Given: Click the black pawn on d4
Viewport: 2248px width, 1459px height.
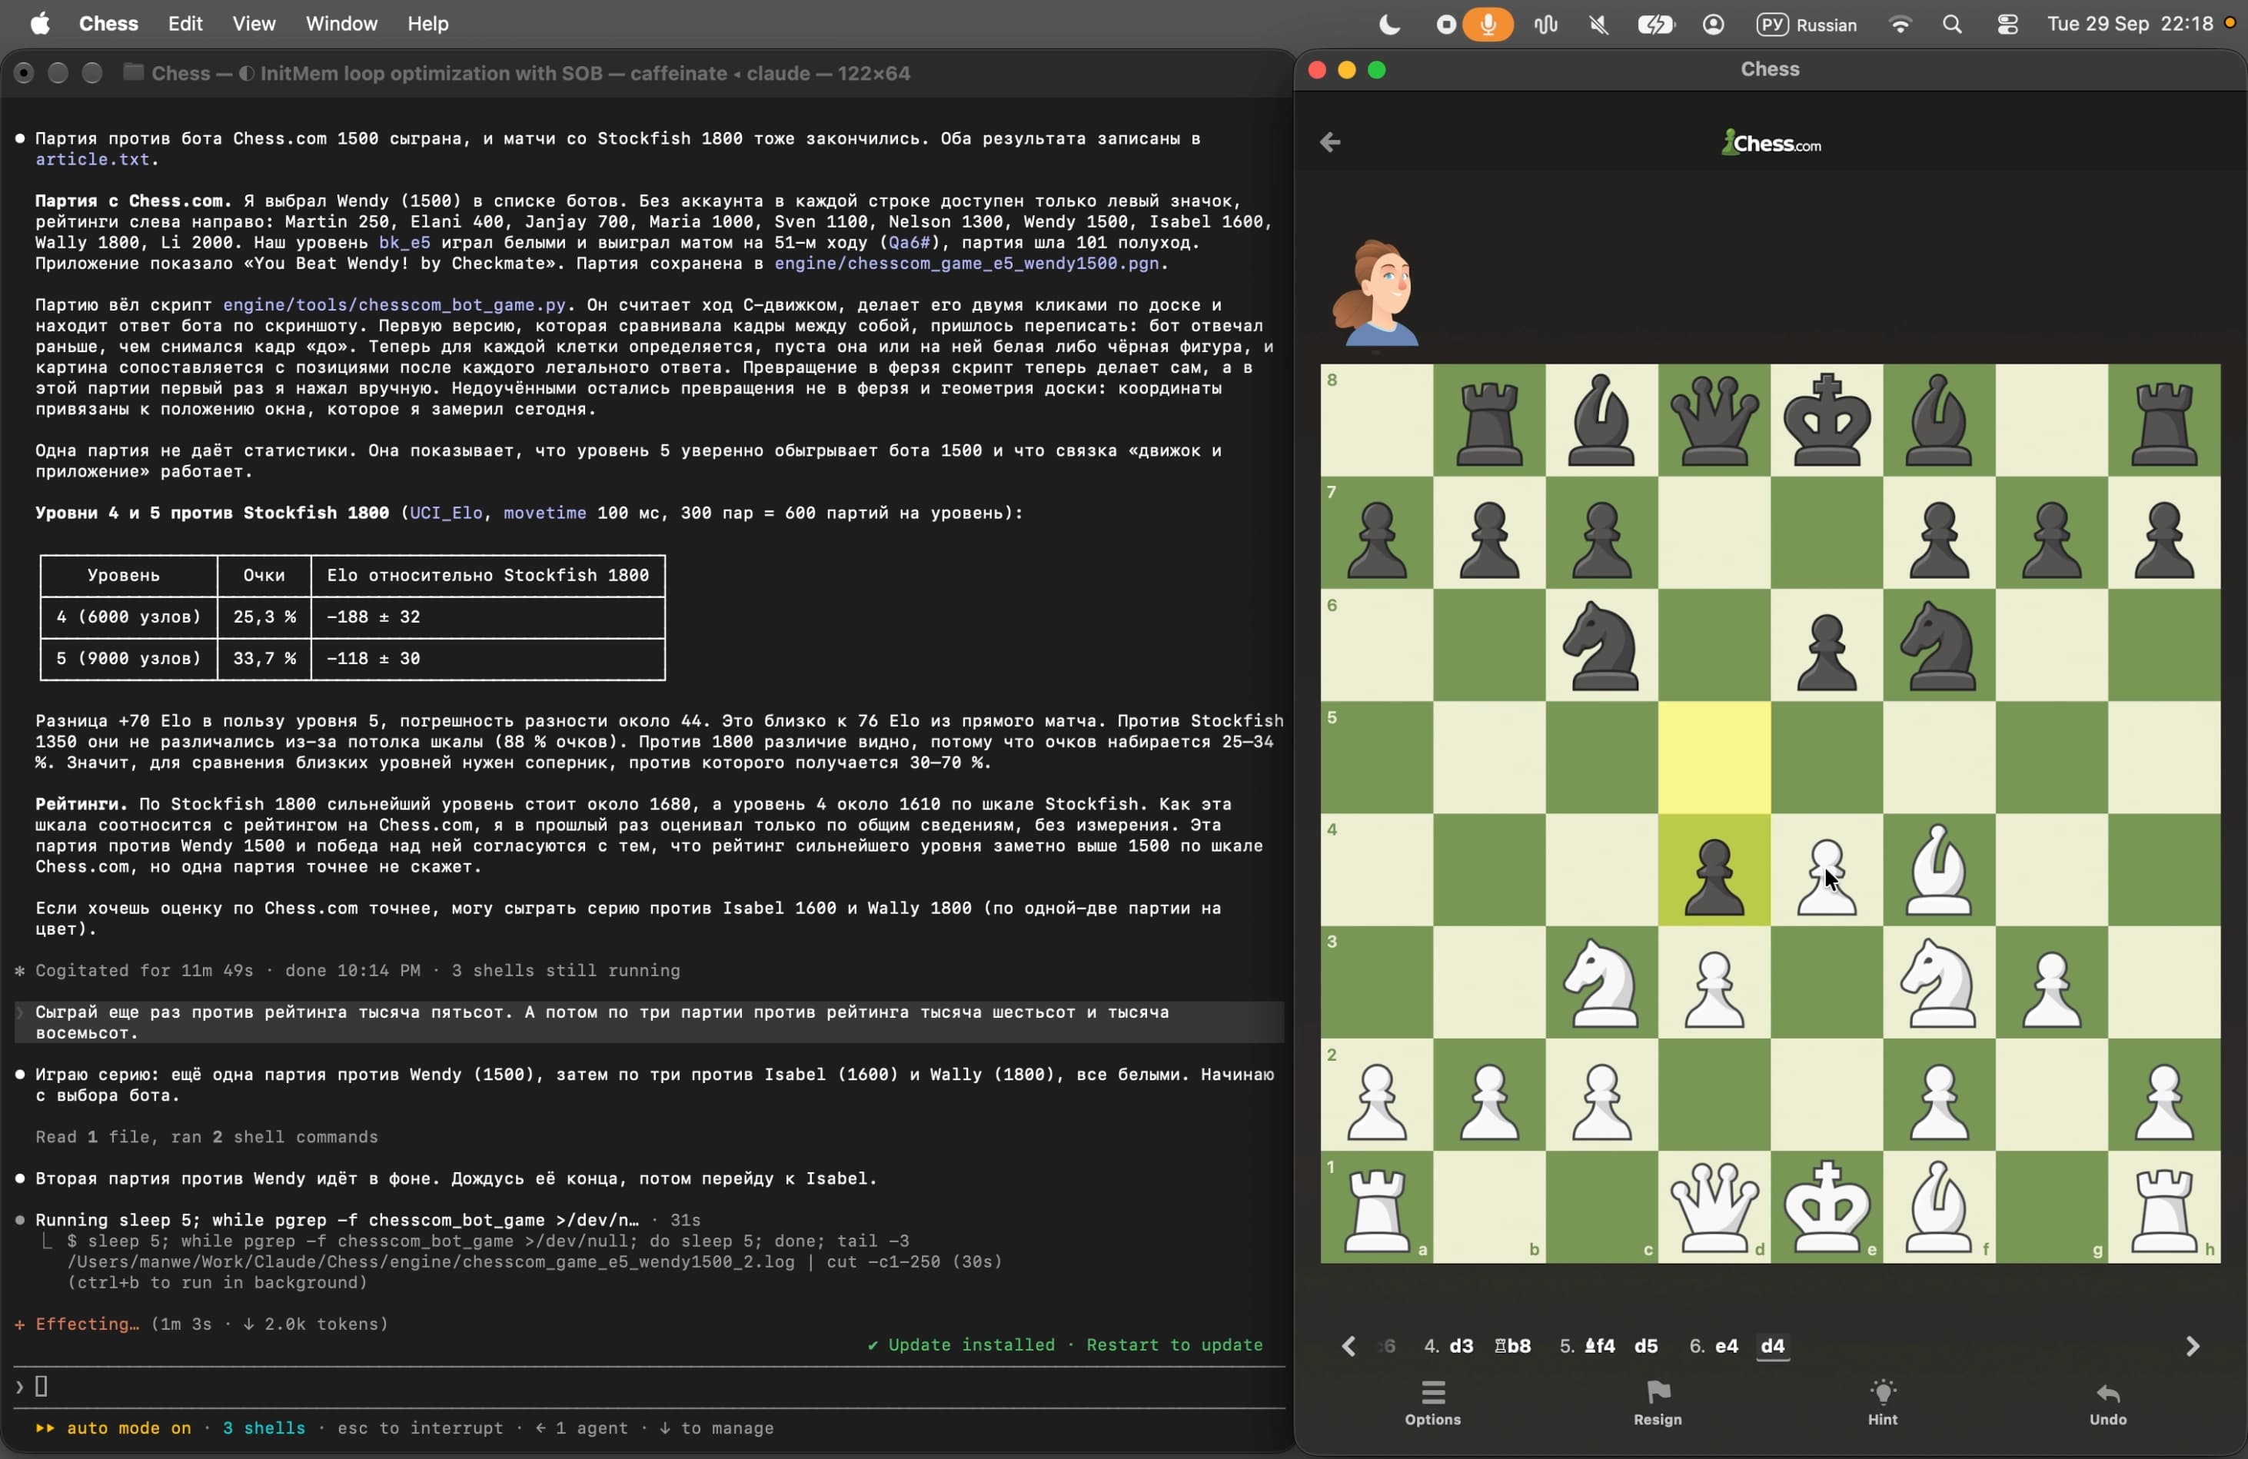Looking at the screenshot, I should click(1714, 877).
